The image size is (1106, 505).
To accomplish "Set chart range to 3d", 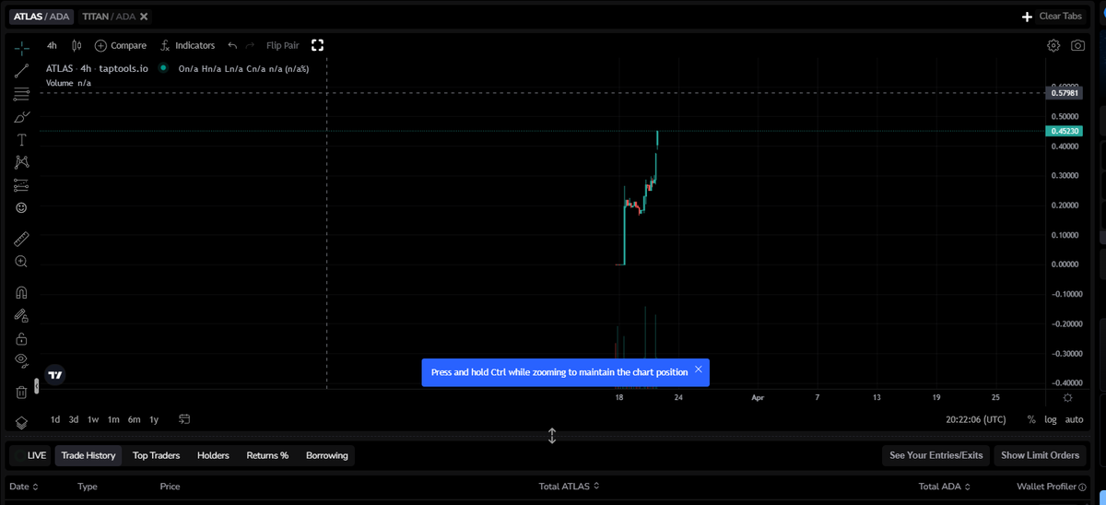I will point(74,419).
